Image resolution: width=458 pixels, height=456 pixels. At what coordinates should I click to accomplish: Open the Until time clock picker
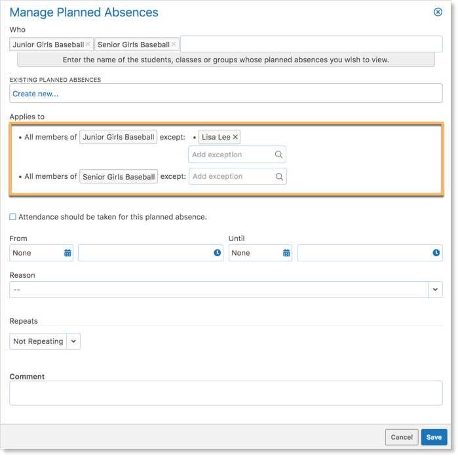coord(436,253)
